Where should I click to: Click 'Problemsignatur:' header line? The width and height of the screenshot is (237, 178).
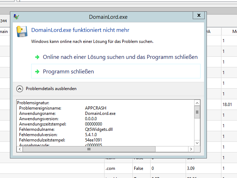click(x=33, y=103)
